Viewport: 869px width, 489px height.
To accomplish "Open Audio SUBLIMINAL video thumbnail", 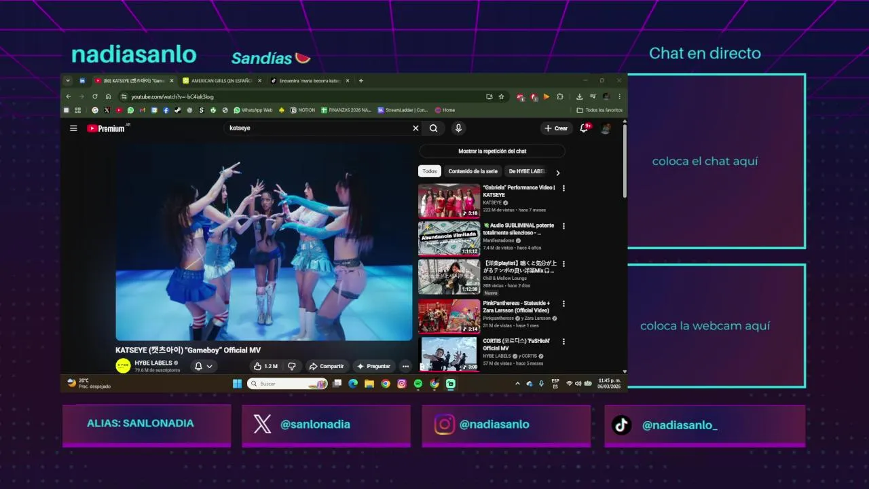I will pos(449,238).
